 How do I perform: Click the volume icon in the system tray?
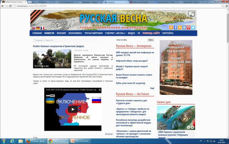pos(214,141)
